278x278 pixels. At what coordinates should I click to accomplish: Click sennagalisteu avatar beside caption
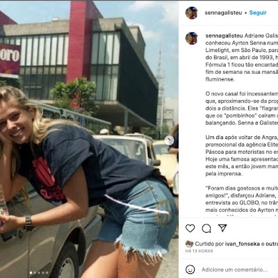(x=192, y=38)
